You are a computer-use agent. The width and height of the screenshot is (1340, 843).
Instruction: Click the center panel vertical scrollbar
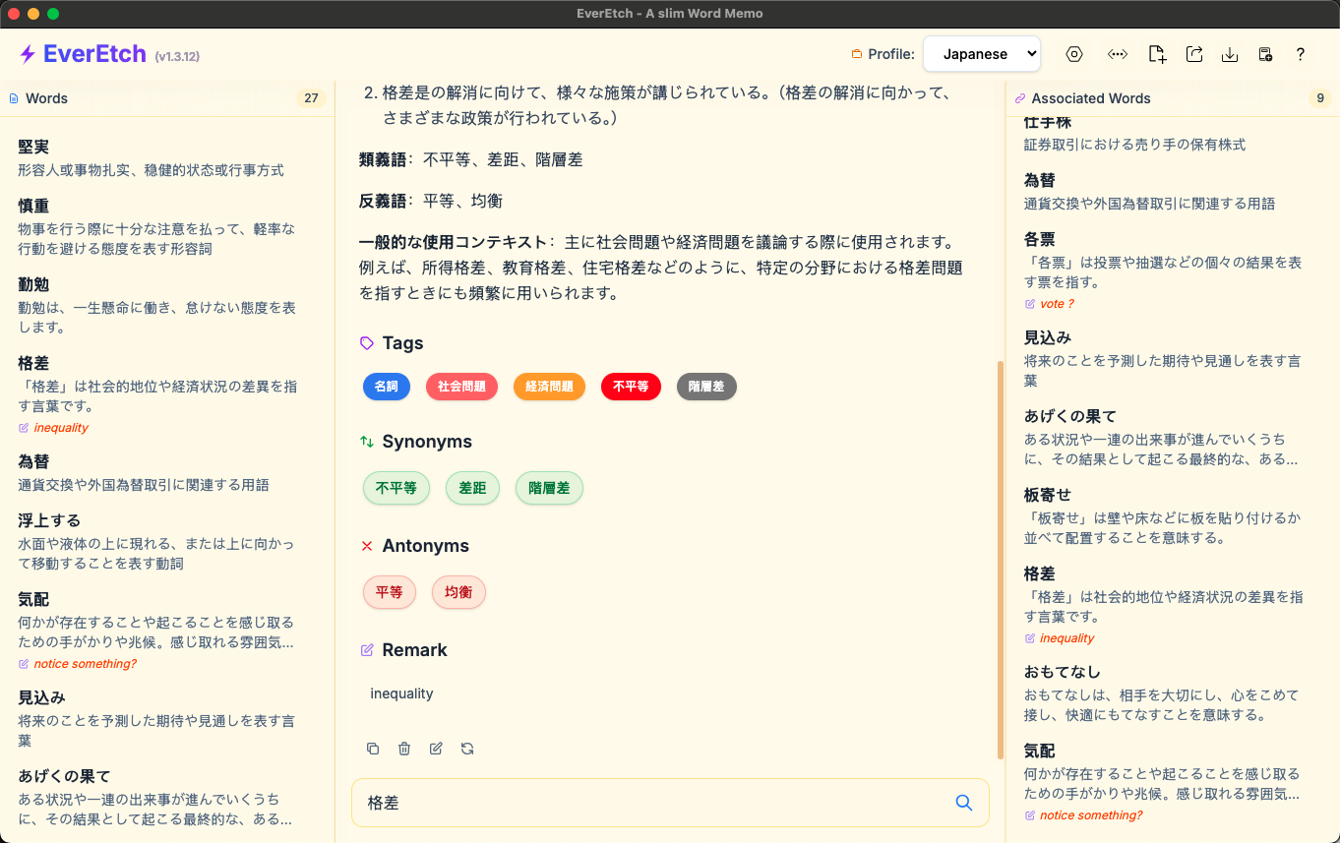point(1000,561)
